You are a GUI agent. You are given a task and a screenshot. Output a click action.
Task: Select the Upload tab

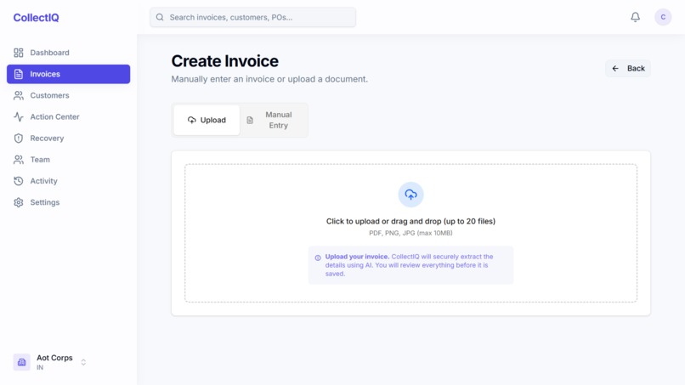pos(207,120)
